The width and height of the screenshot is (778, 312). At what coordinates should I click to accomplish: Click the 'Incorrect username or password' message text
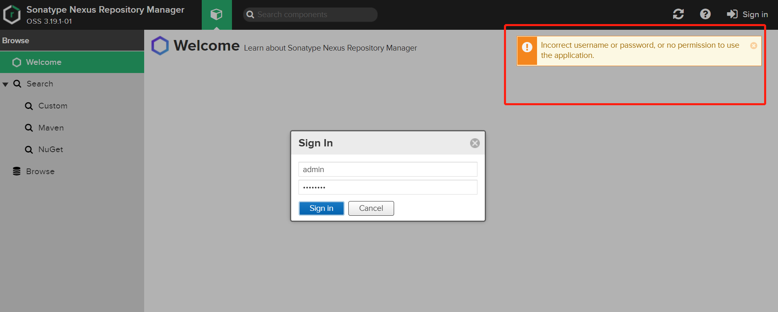tap(640, 50)
